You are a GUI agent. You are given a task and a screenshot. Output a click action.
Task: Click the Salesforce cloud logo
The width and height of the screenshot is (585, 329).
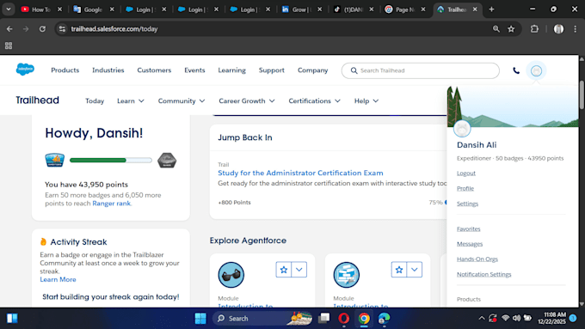click(x=25, y=70)
